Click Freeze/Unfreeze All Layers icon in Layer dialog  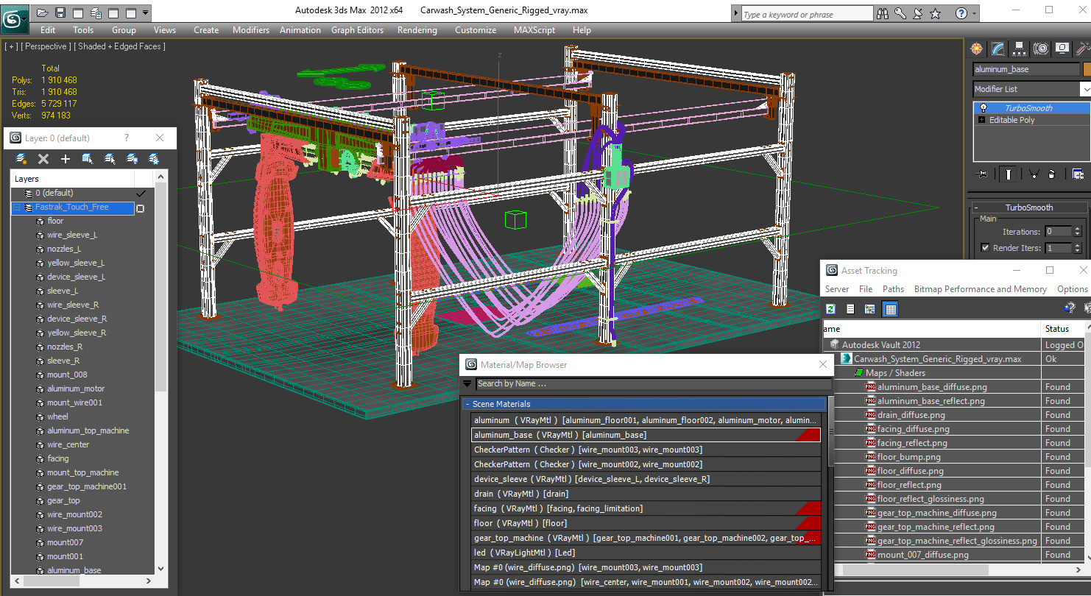(x=154, y=159)
